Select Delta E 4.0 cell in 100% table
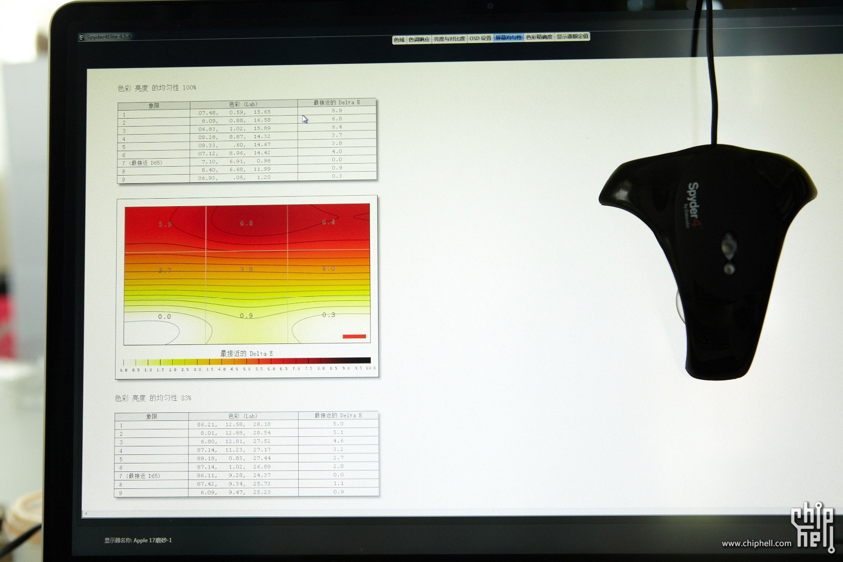Image resolution: width=843 pixels, height=562 pixels. point(337,152)
